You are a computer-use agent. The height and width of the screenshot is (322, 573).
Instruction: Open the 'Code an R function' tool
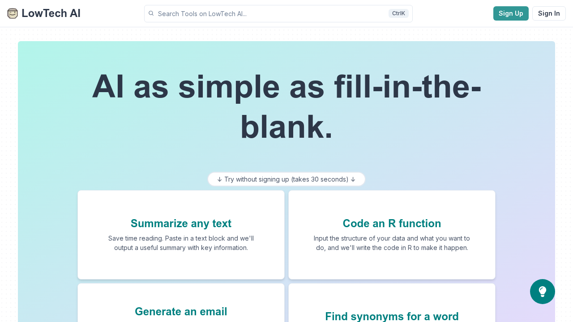coord(392,224)
